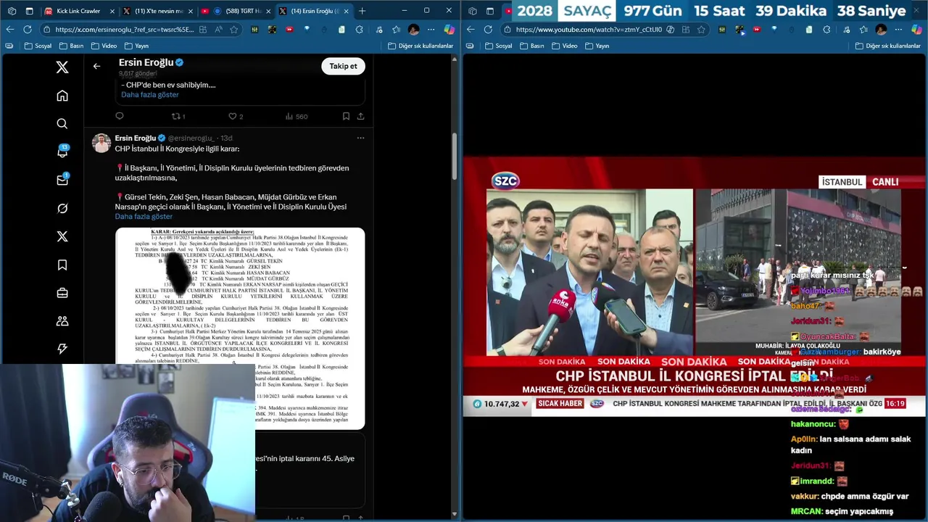The image size is (928, 522).
Task: Open tab actions menu in left browser
Action: tap(29, 11)
